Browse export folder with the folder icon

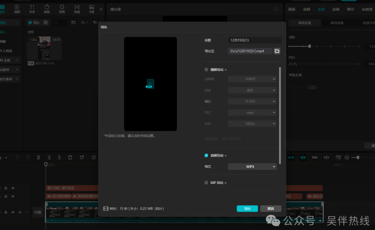(x=277, y=51)
